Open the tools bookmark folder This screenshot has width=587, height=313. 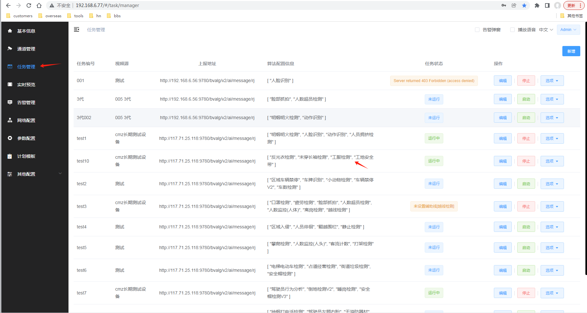pyautogui.click(x=75, y=16)
